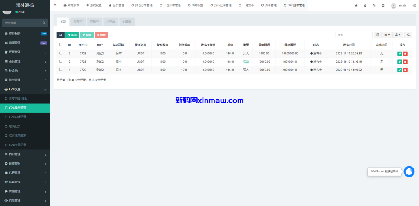Click the red 删除 button in the toolbar
The image size is (419, 206).
pyautogui.click(x=101, y=35)
